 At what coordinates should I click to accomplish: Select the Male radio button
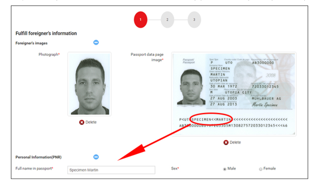click(x=224, y=169)
